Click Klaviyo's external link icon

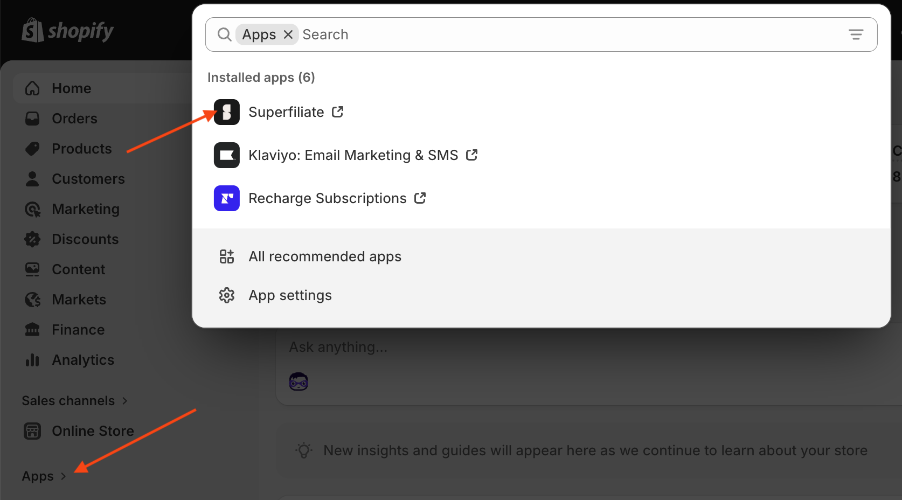472,155
